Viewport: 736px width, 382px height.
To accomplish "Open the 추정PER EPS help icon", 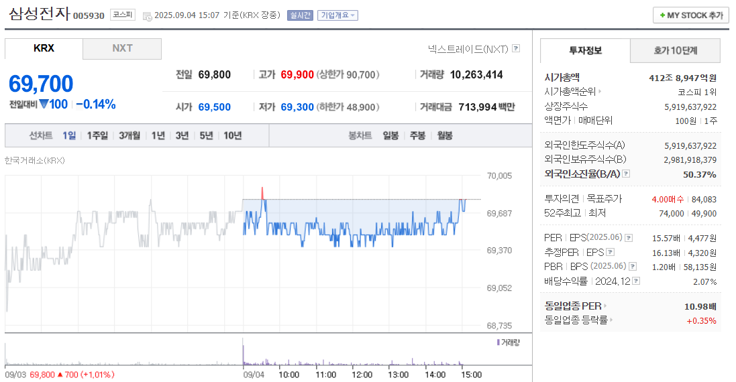I will coord(611,252).
